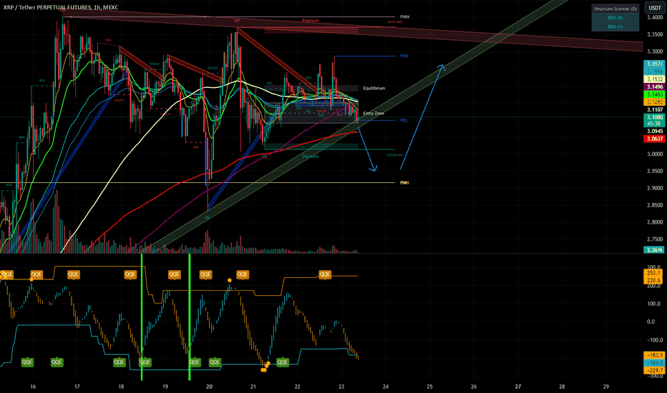Select the green vertical line between dates 18 and 19
The image size is (667, 393).
pos(142,317)
